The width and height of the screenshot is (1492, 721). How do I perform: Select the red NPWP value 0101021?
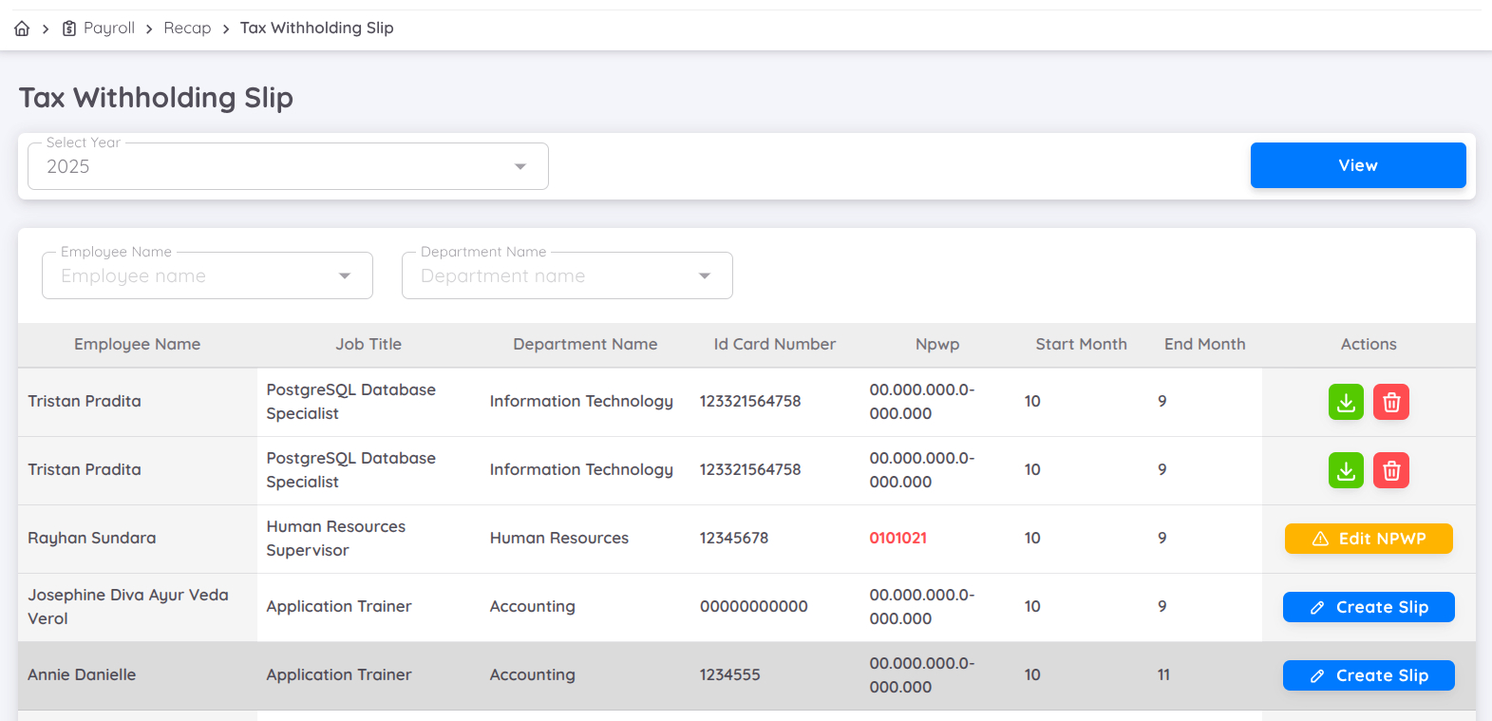pos(897,538)
